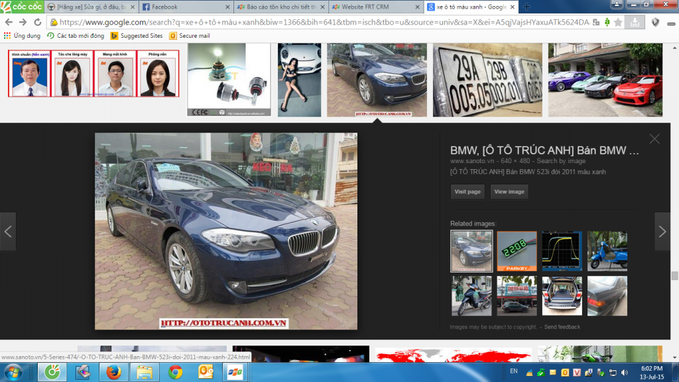Screen dimensions: 679x382
Task: Open the ID photo samples thumbnail
Action: click(93, 73)
